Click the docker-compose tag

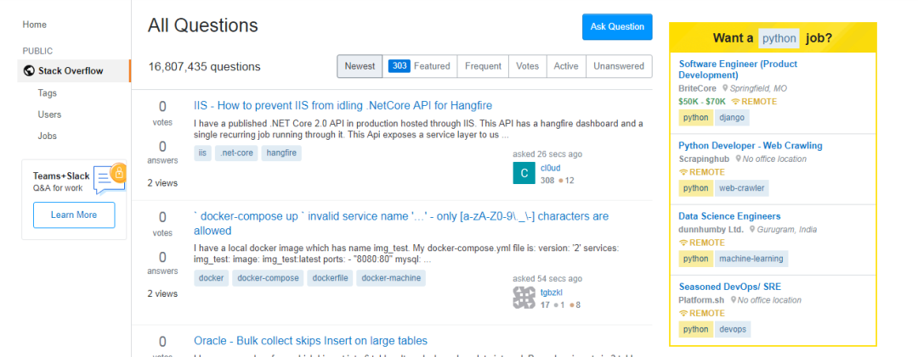(x=268, y=278)
